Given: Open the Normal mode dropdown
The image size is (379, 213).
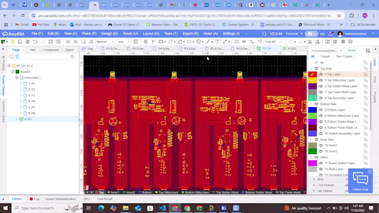Looking at the screenshot, I should pyautogui.click(x=105, y=42).
